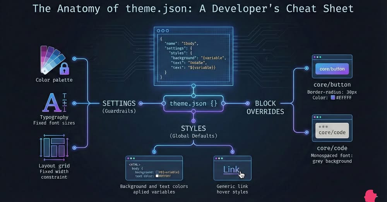Click the Background and text colors caption
The width and height of the screenshot is (387, 202).
point(154,189)
